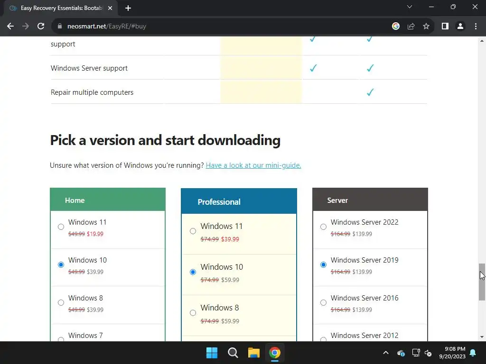The image size is (486, 364).
Task: Select Windows Server 2019 radio button
Action: pos(323,264)
